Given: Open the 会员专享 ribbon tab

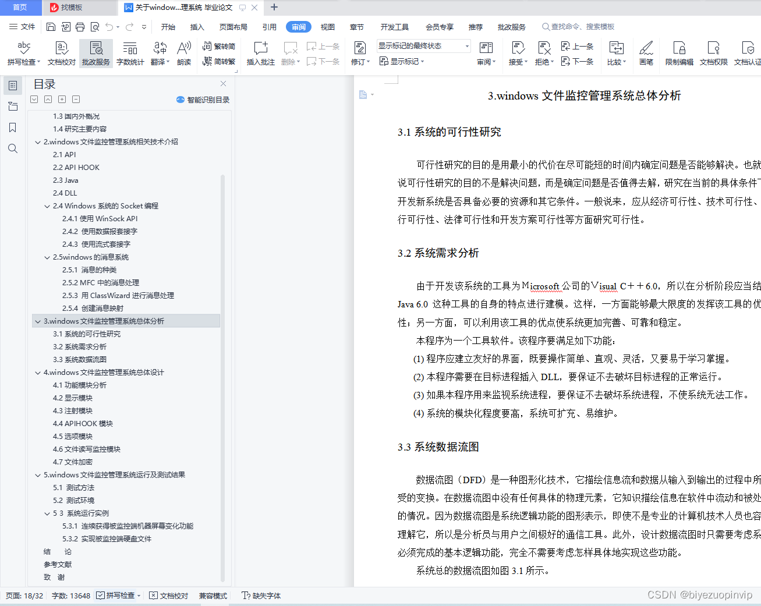Looking at the screenshot, I should click(440, 27).
